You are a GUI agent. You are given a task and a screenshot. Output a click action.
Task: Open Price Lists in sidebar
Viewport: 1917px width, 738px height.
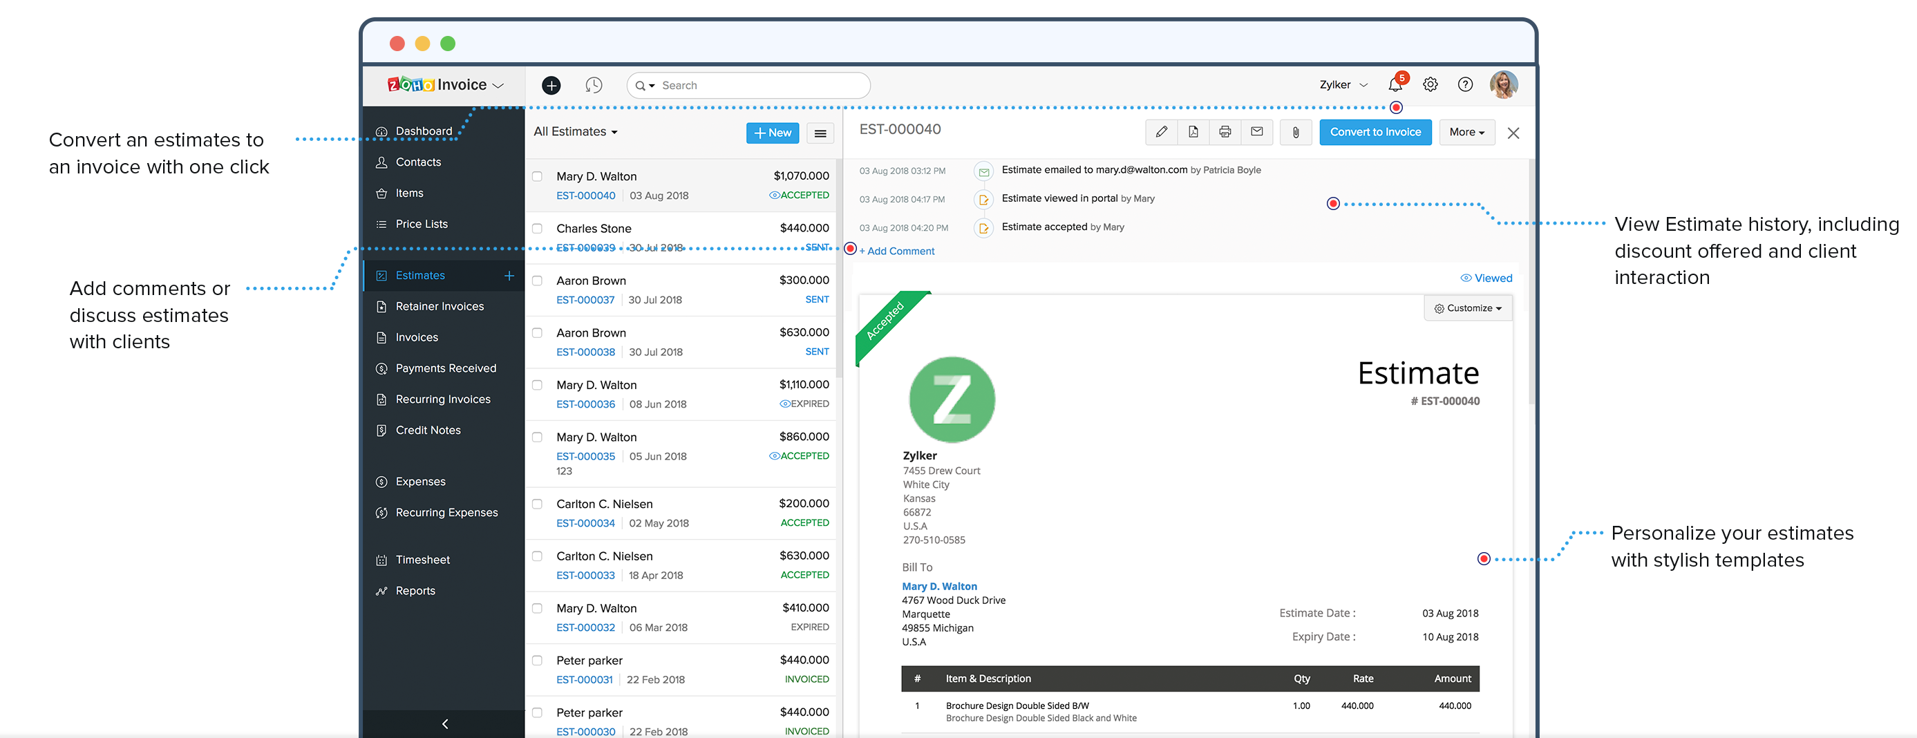pos(422,225)
